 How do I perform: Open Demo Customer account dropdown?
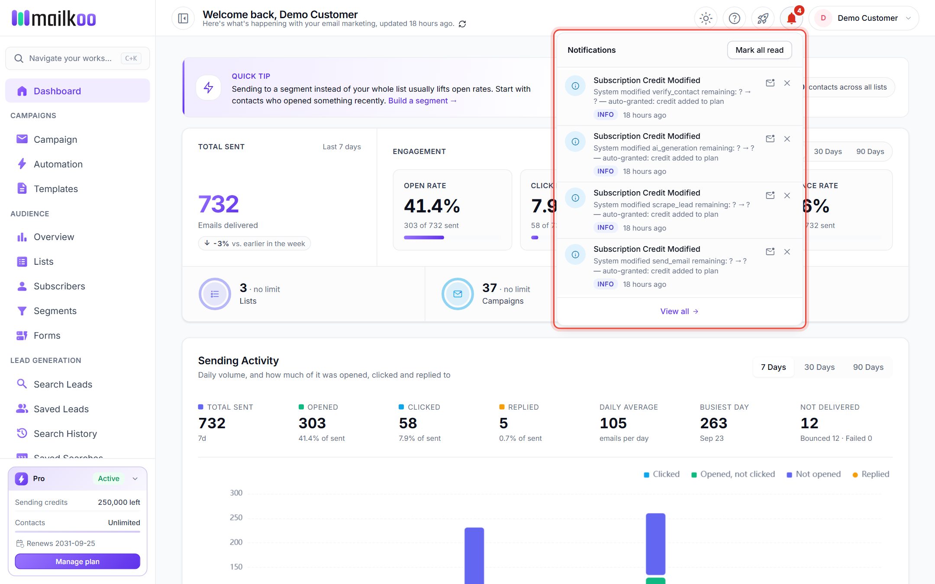[x=864, y=18]
